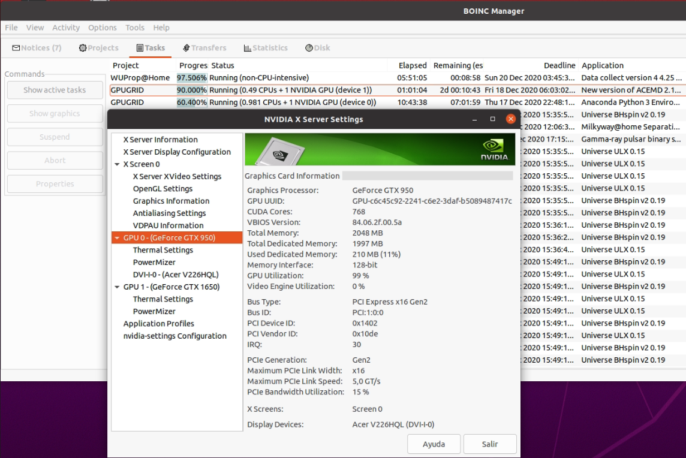Switch to the Statistics tab

pos(266,48)
